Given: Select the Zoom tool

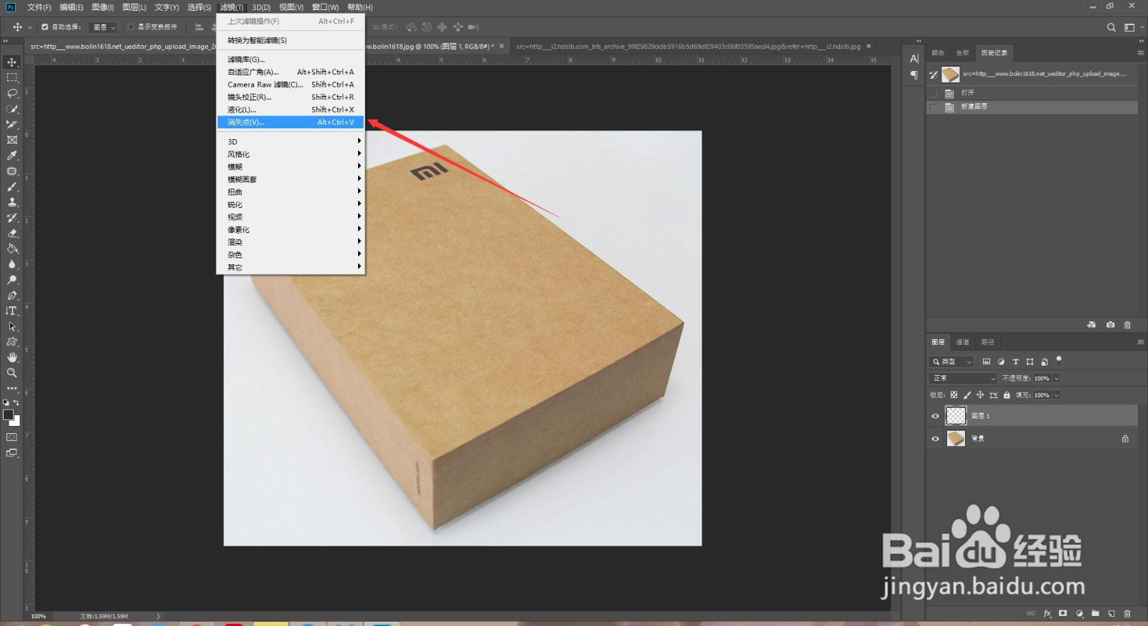Looking at the screenshot, I should click(x=11, y=373).
